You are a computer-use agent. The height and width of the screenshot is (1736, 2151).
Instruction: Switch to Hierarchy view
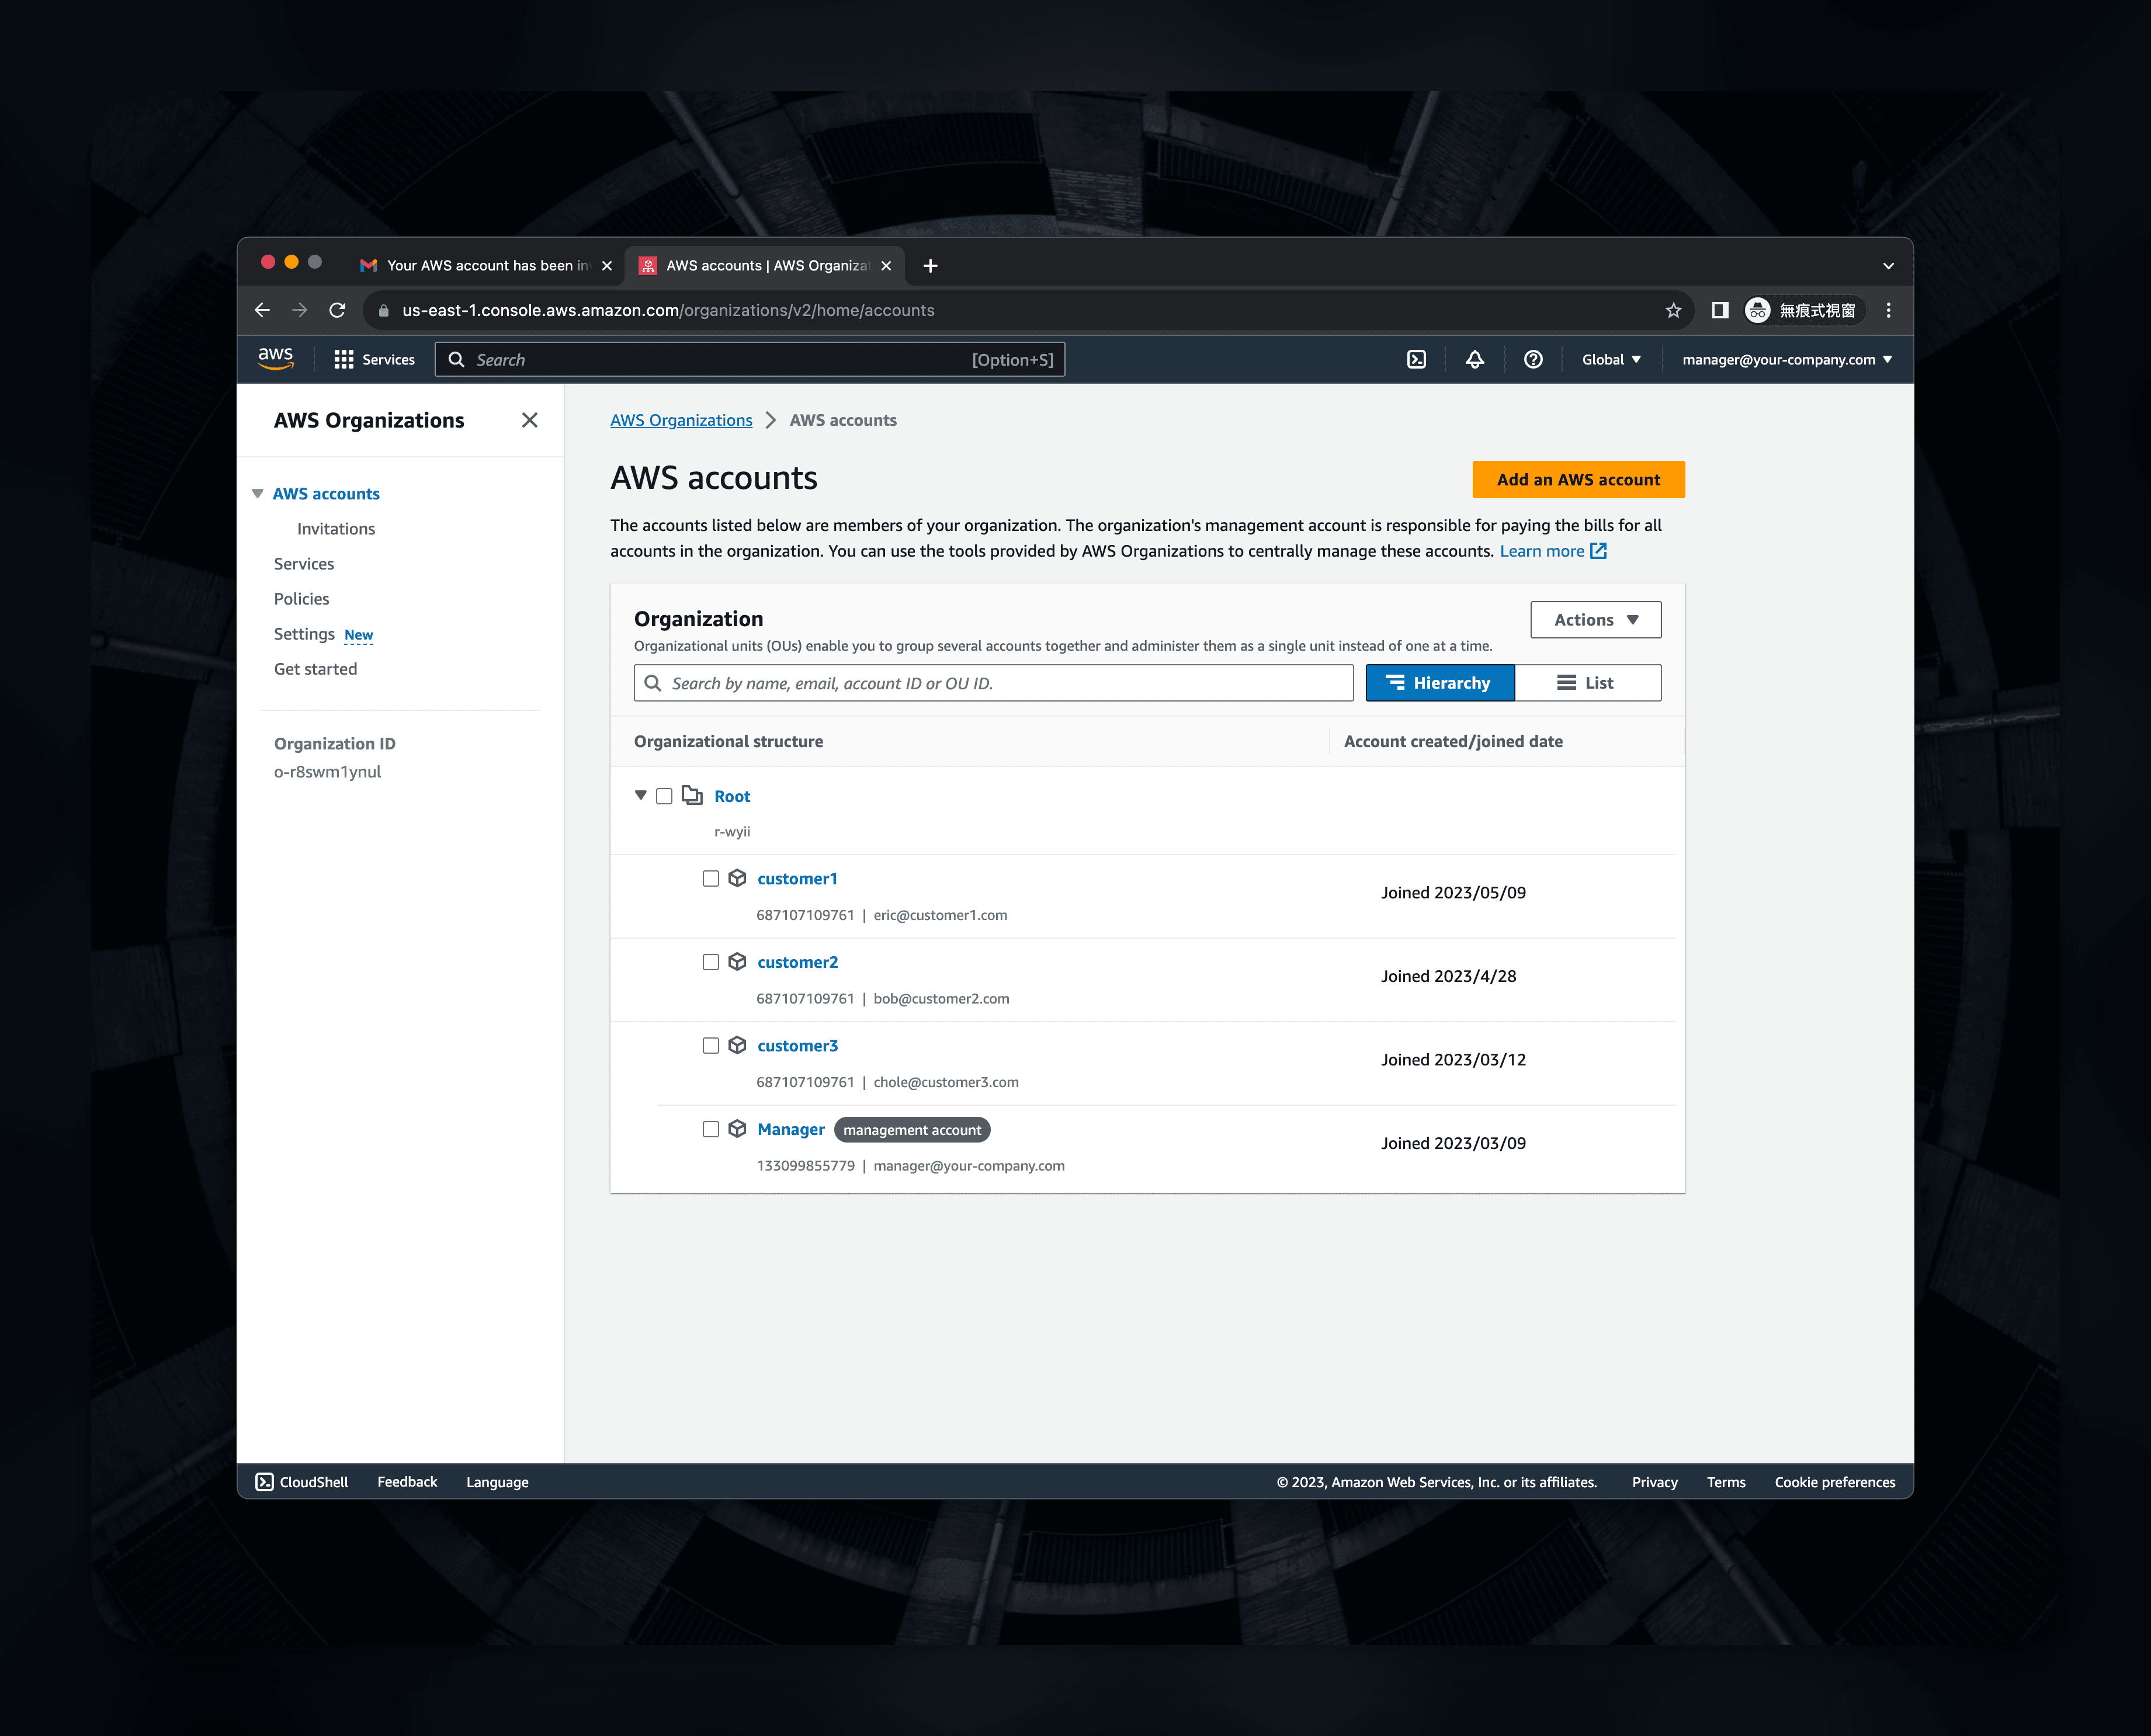coord(1440,683)
